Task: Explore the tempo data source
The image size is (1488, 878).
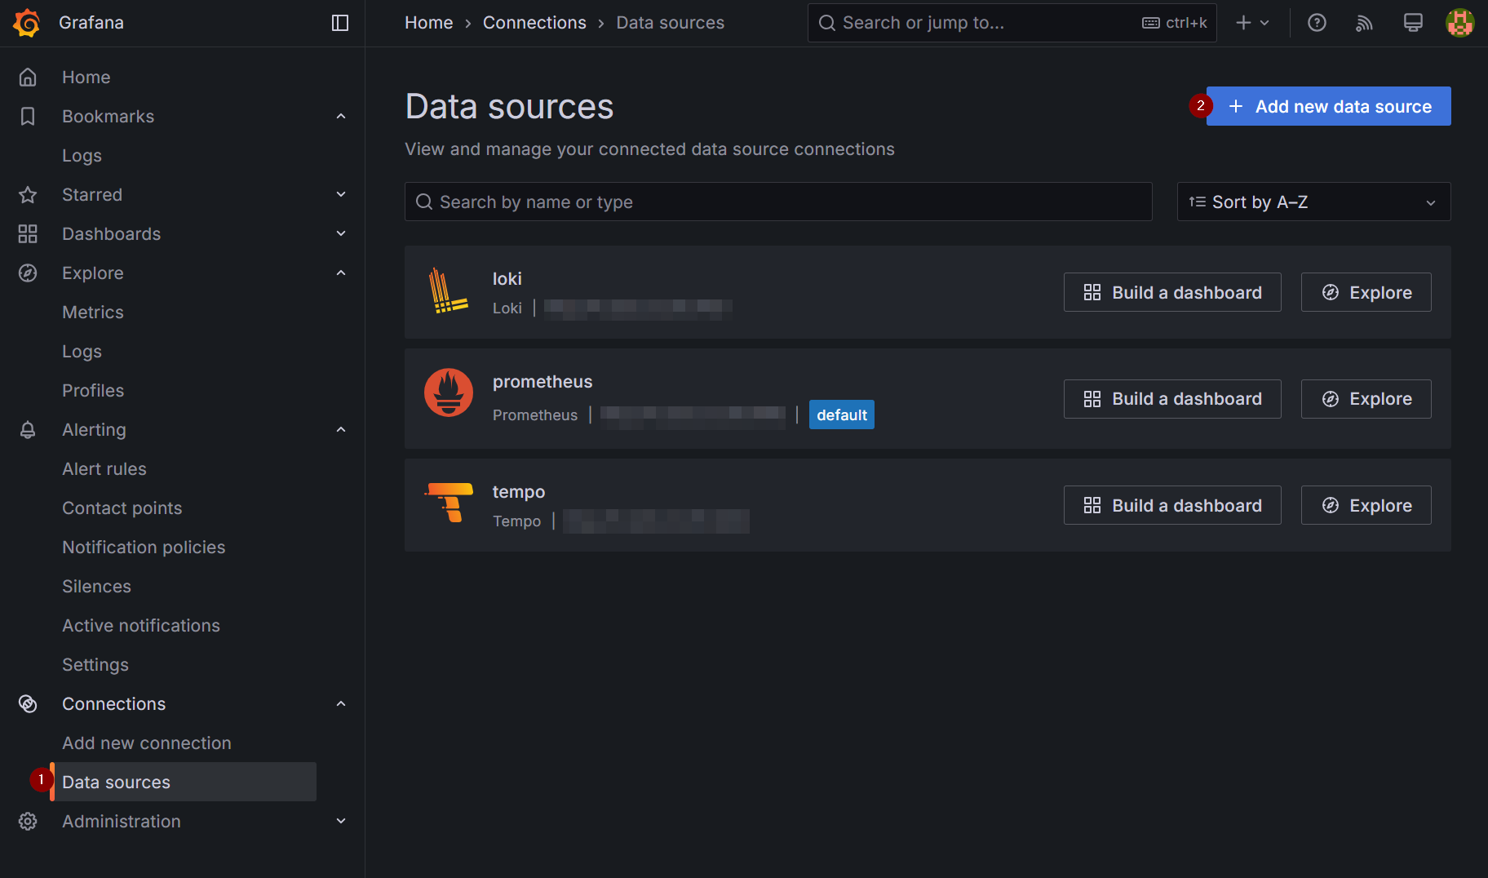Action: (1366, 505)
